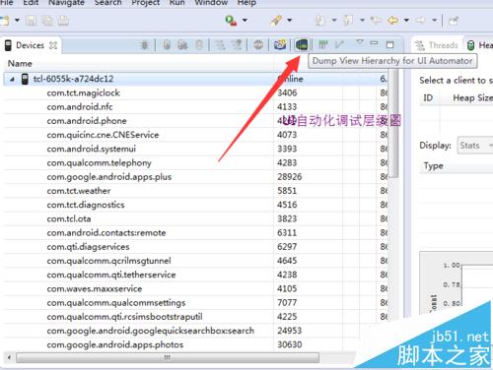The height and width of the screenshot is (370, 493).
Task: Click the Last Edit Location icon
Action: point(376,21)
